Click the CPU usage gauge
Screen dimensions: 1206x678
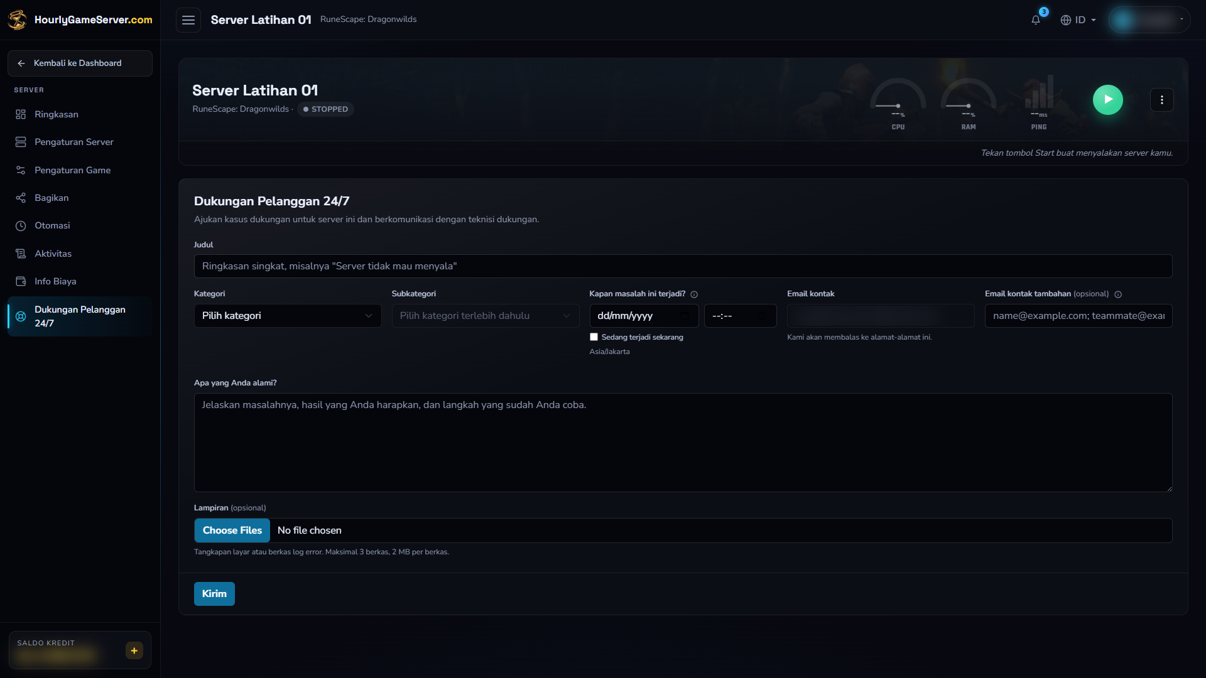click(x=898, y=104)
